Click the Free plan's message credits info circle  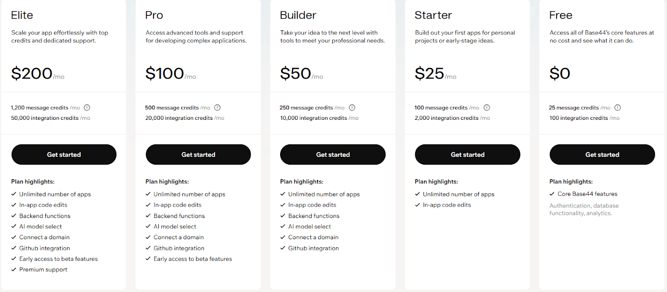(617, 107)
